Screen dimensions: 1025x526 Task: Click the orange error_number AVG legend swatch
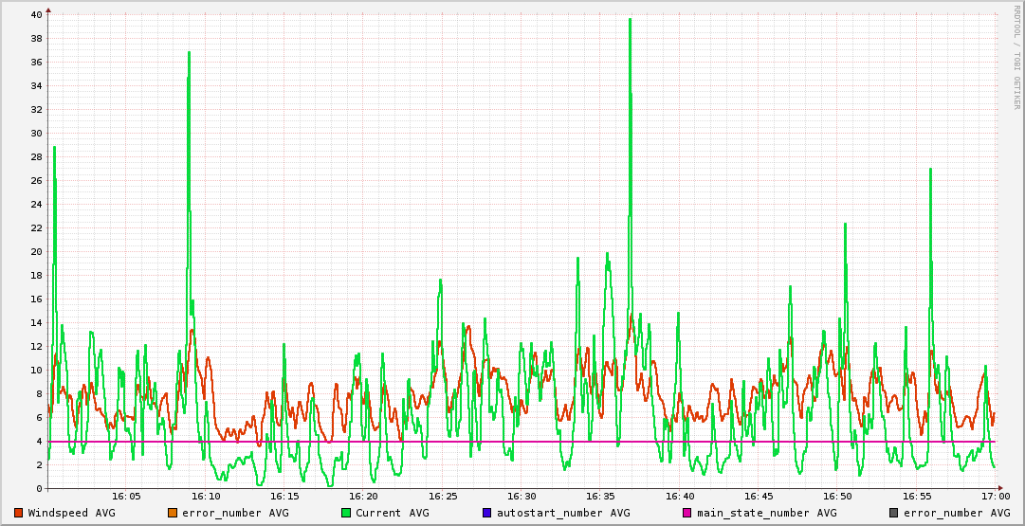click(x=172, y=513)
